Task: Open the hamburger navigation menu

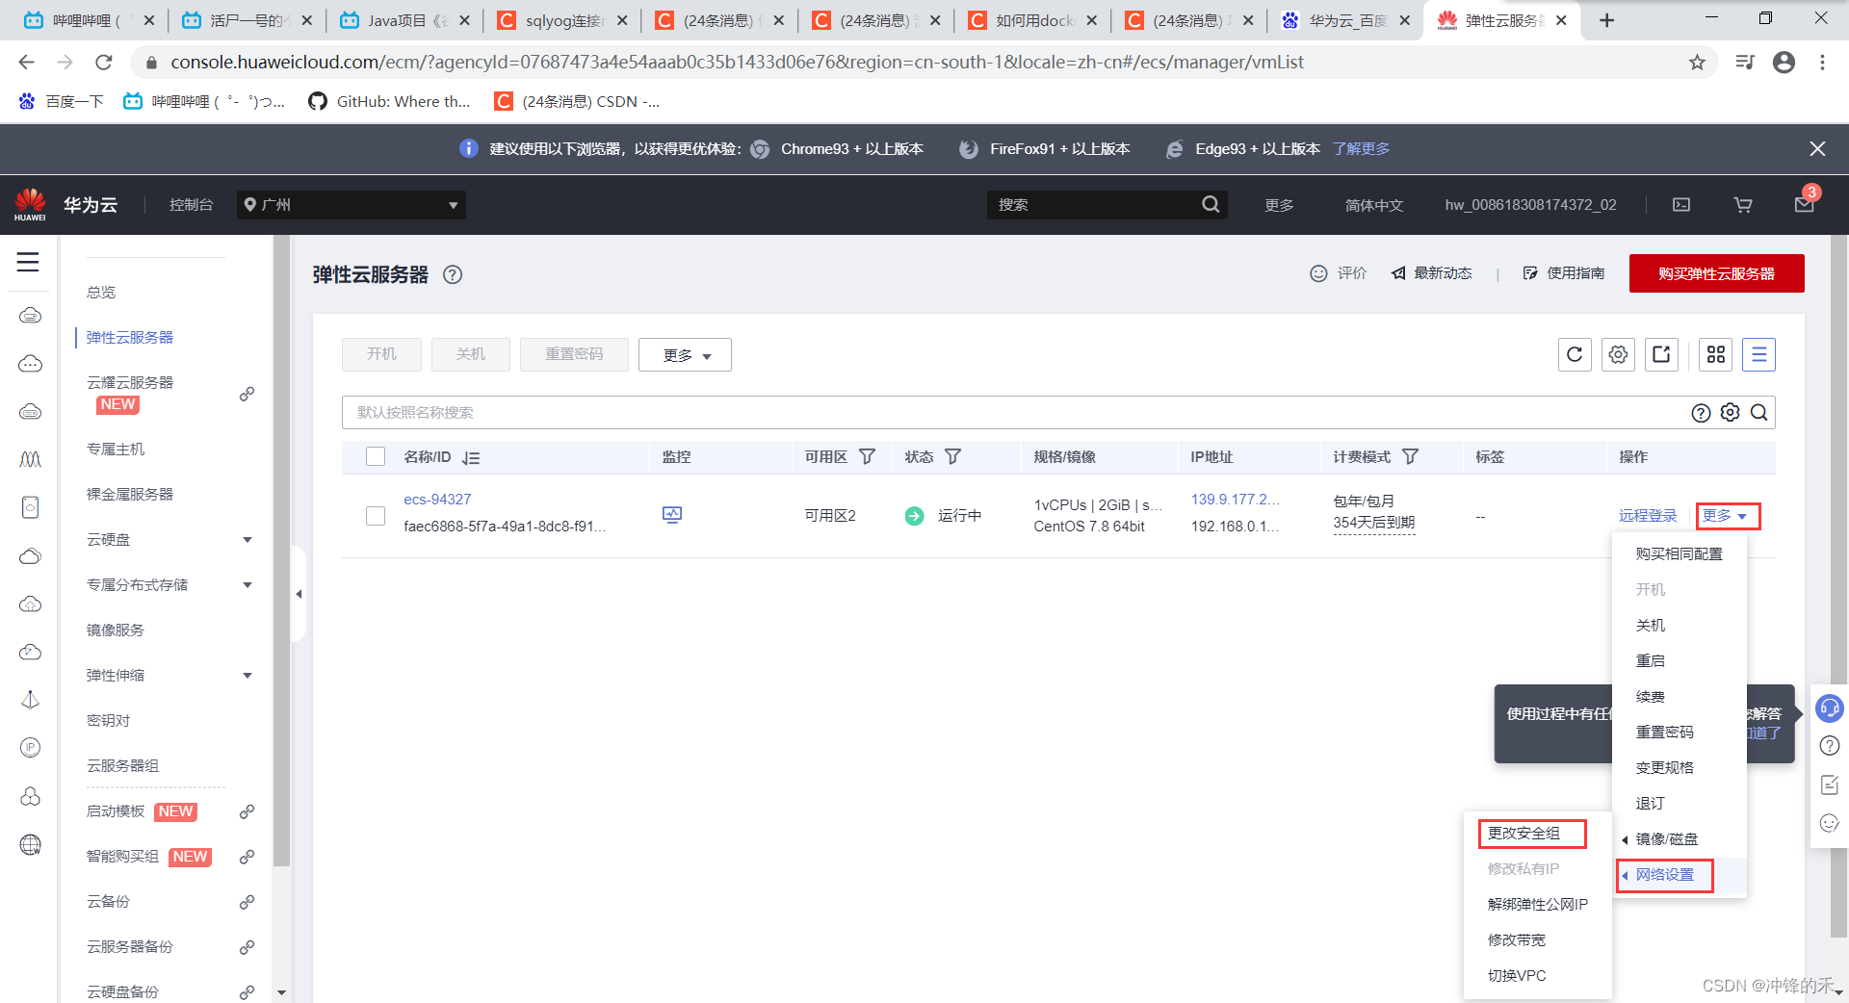Action: coord(28,262)
